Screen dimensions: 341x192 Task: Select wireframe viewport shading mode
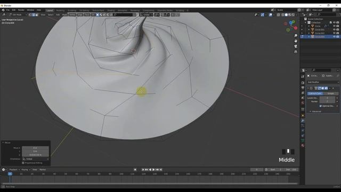283,15
